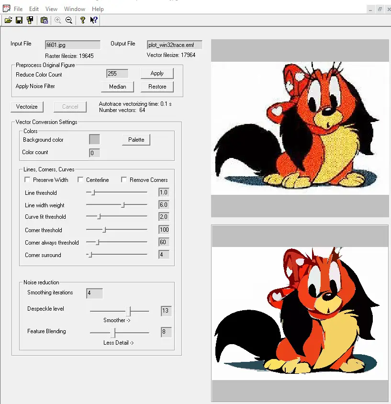
Task: Tick the Centerline checkbox
Action: 80,180
